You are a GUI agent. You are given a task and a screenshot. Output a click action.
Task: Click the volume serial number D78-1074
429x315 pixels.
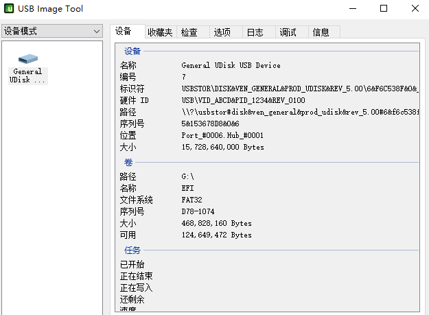coord(196,211)
